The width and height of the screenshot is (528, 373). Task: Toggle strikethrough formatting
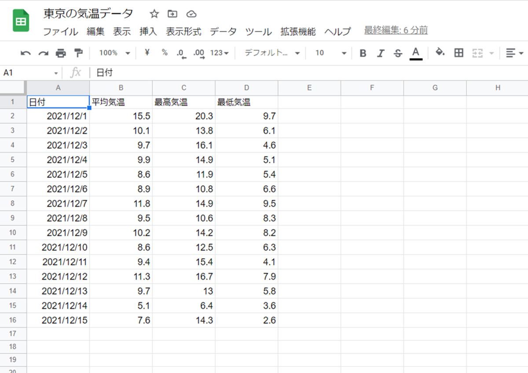pyautogui.click(x=397, y=52)
